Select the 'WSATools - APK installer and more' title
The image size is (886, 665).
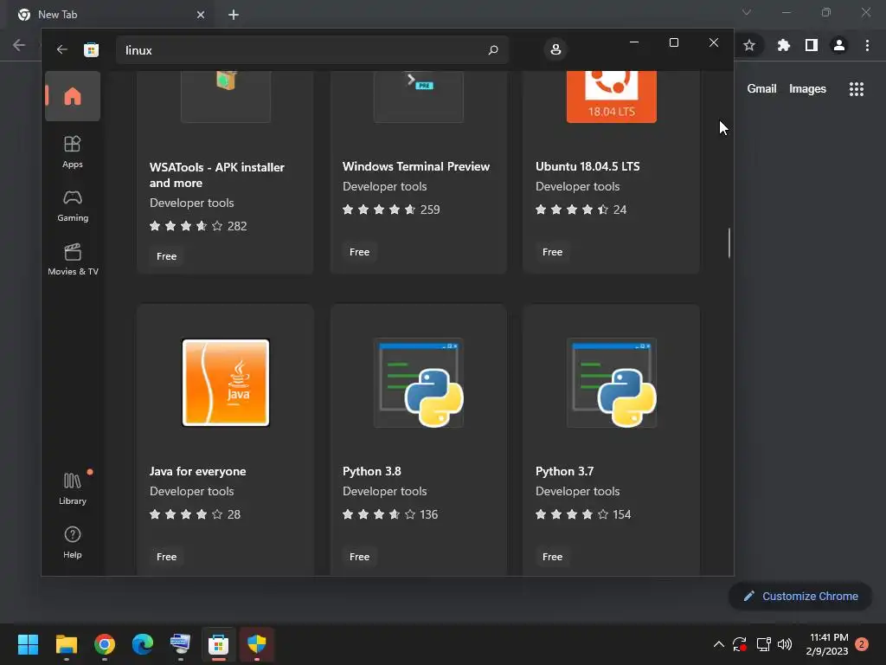click(217, 175)
